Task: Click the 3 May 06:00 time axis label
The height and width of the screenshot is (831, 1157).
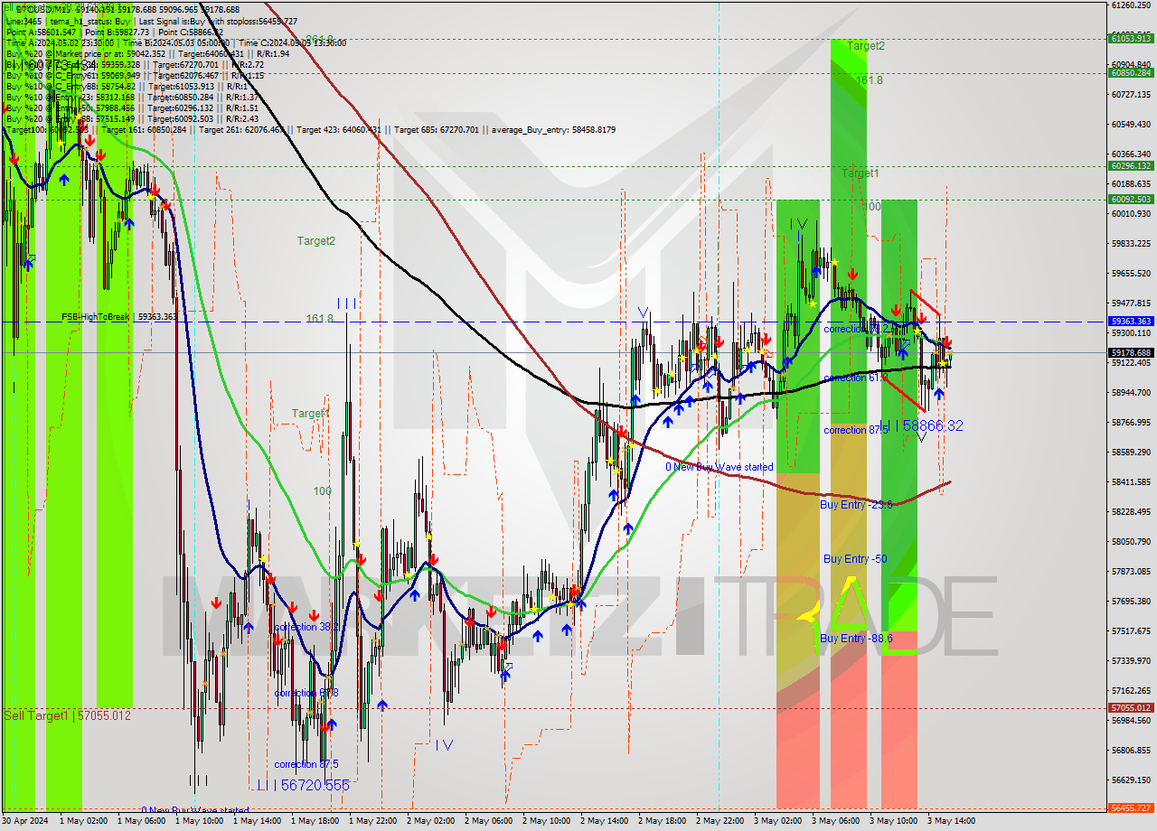Action: (834, 821)
